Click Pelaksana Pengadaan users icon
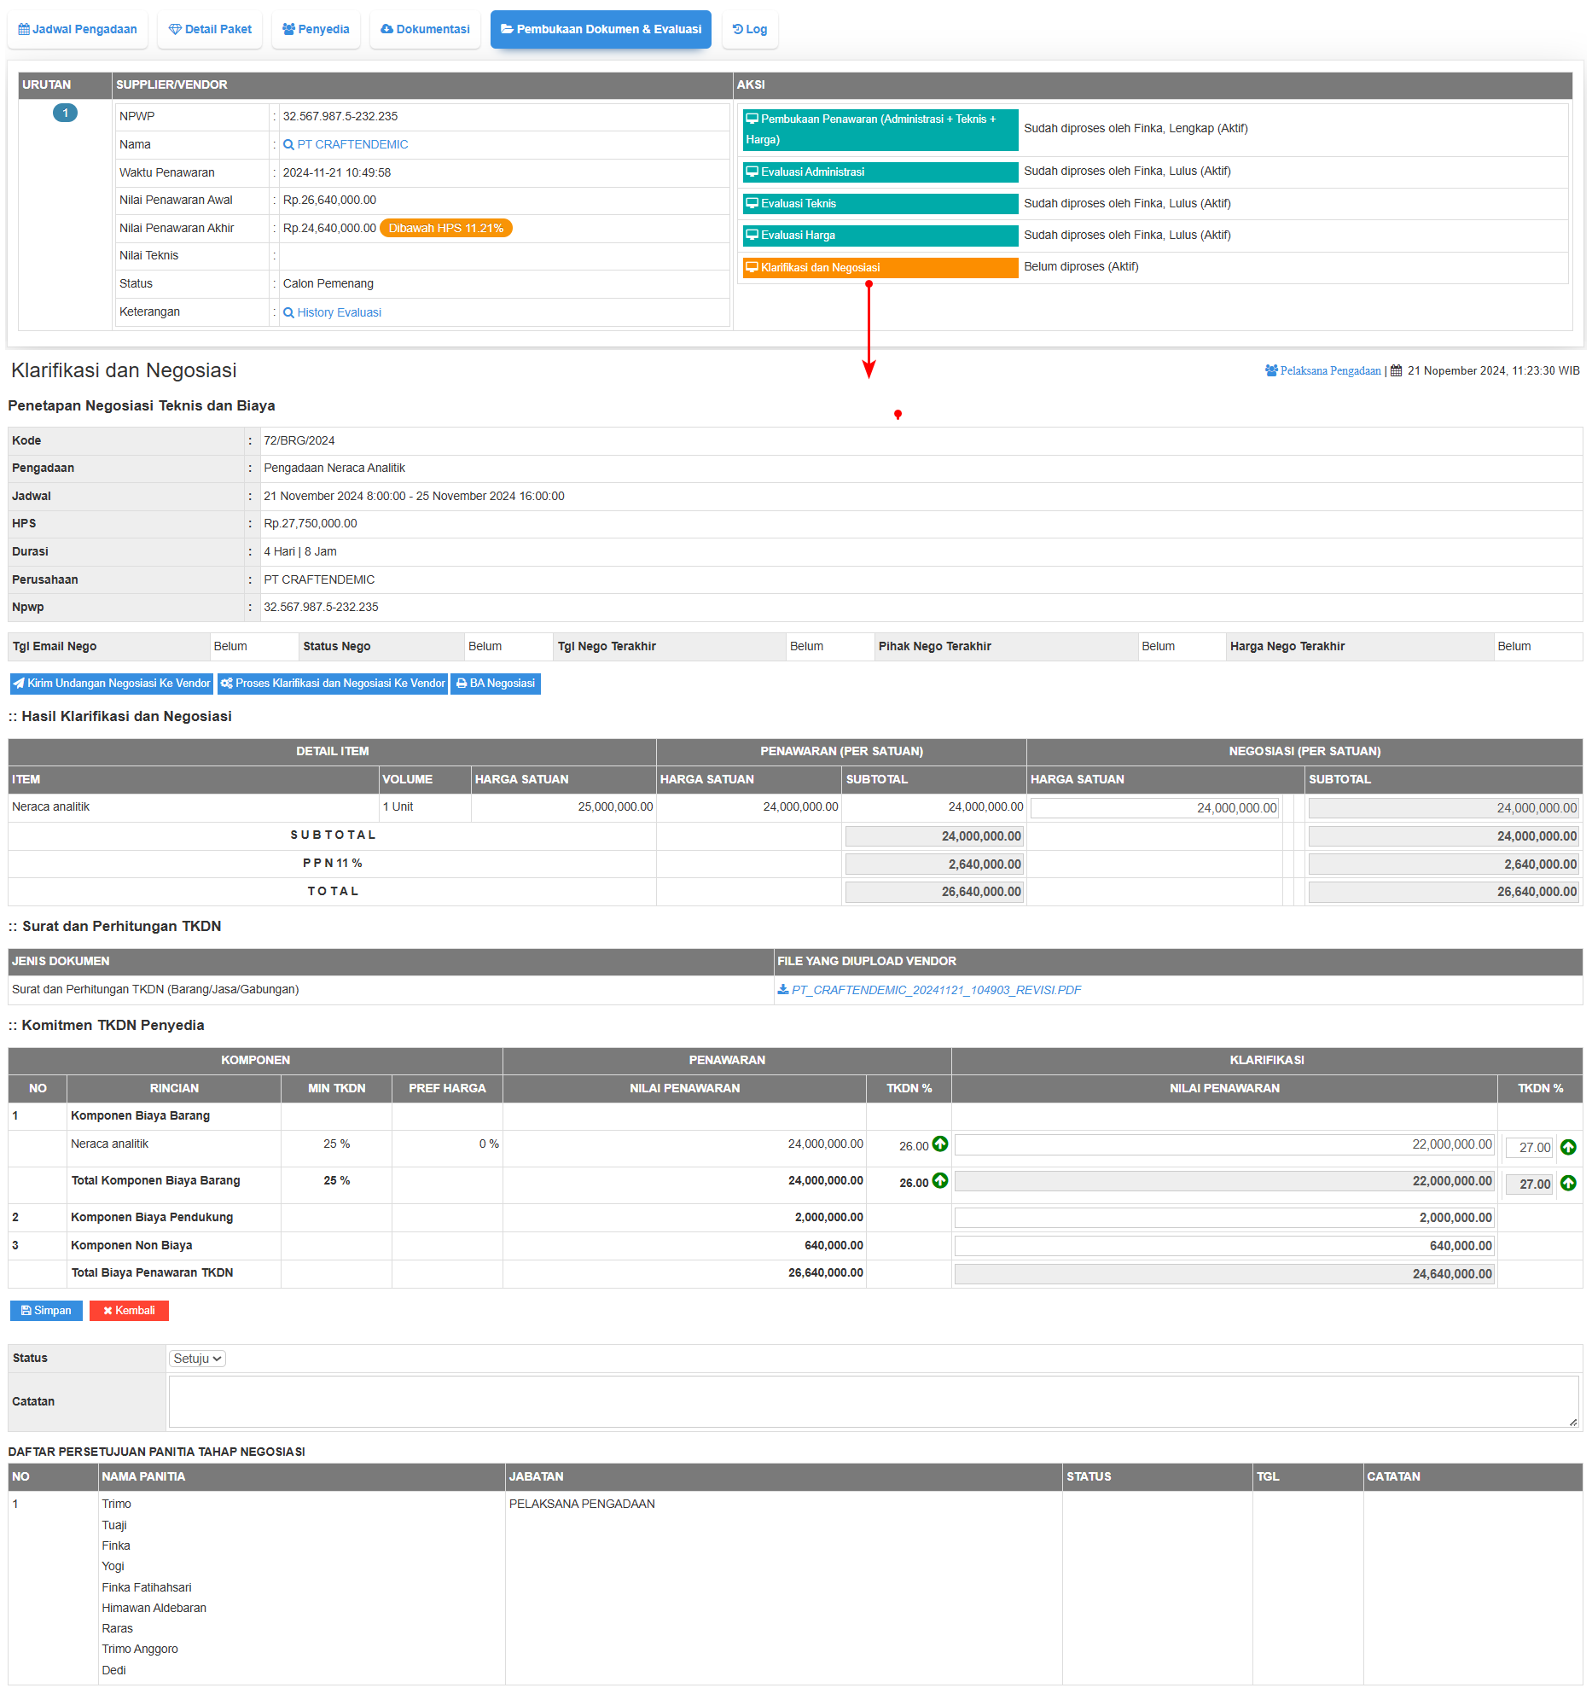This screenshot has width=1592, height=1688. click(1271, 371)
